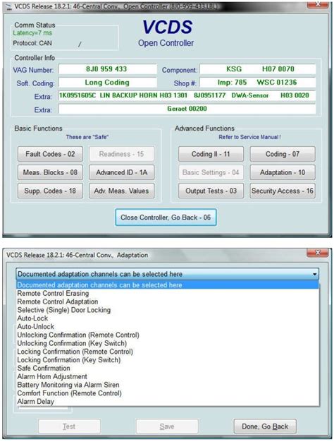
Task: Click VCDS icon in Open Controller title bar
Action: point(9,7)
